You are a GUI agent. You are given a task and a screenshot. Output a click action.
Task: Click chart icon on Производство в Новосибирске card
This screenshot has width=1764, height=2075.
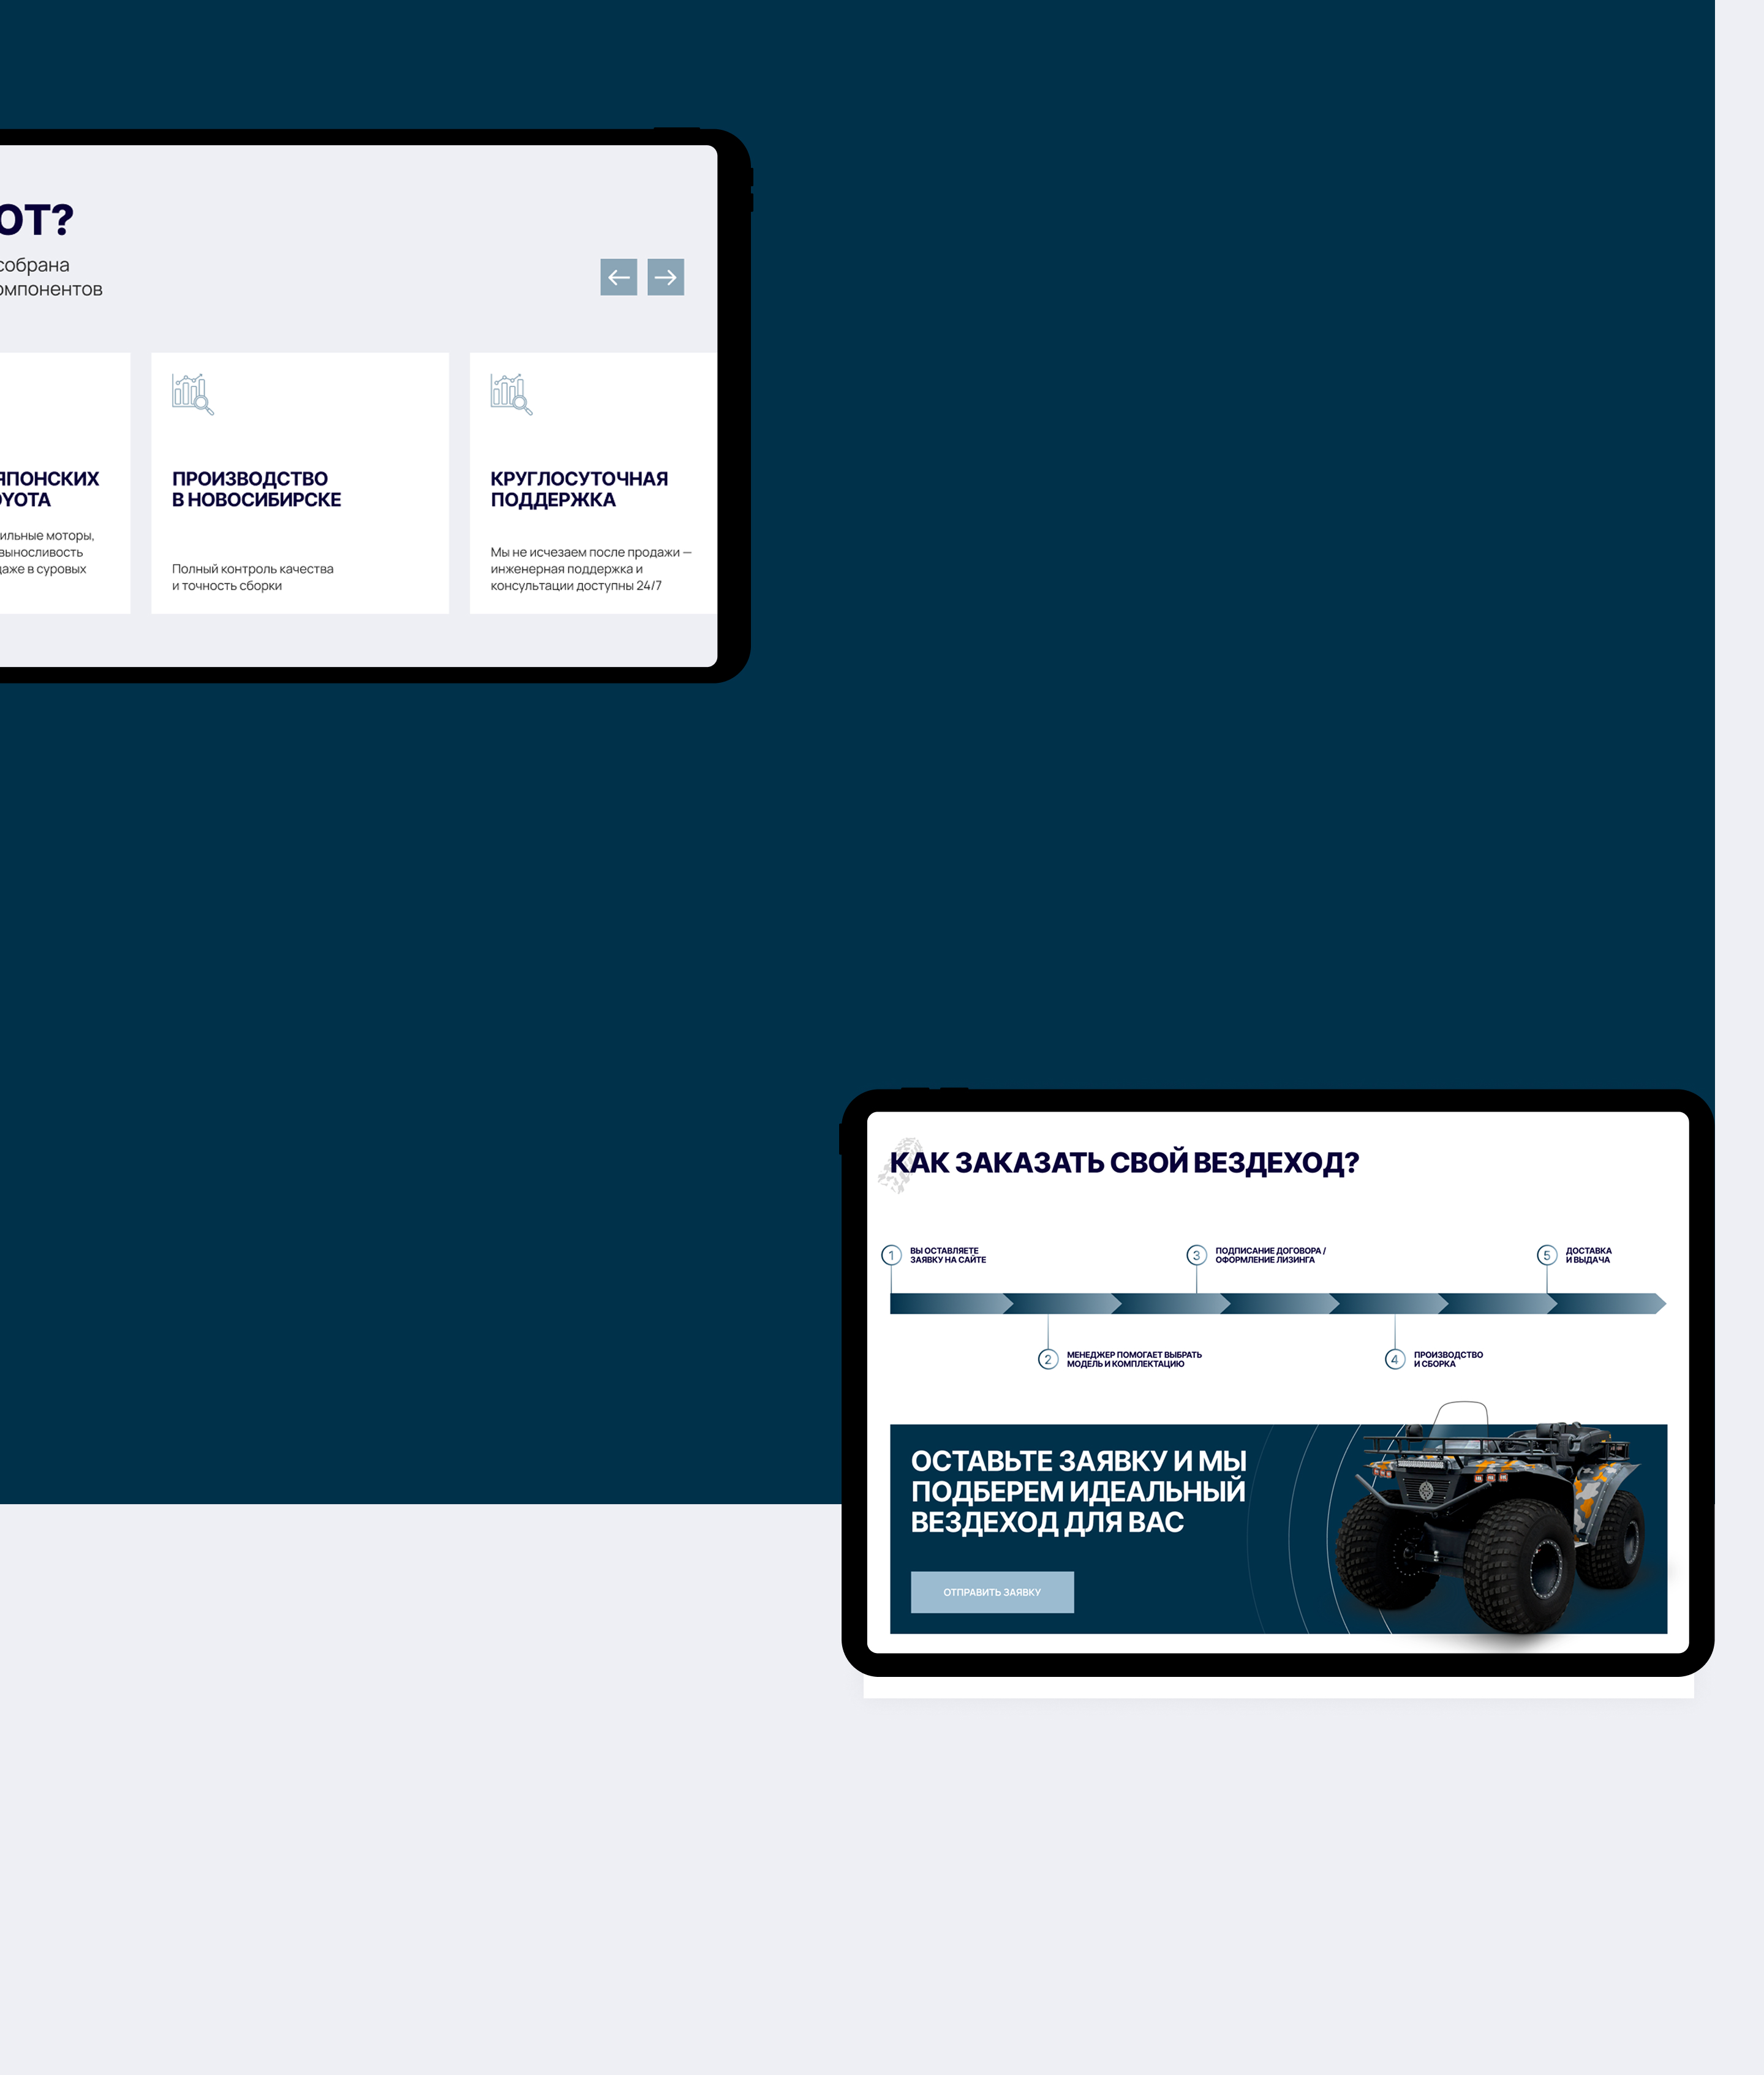192,394
